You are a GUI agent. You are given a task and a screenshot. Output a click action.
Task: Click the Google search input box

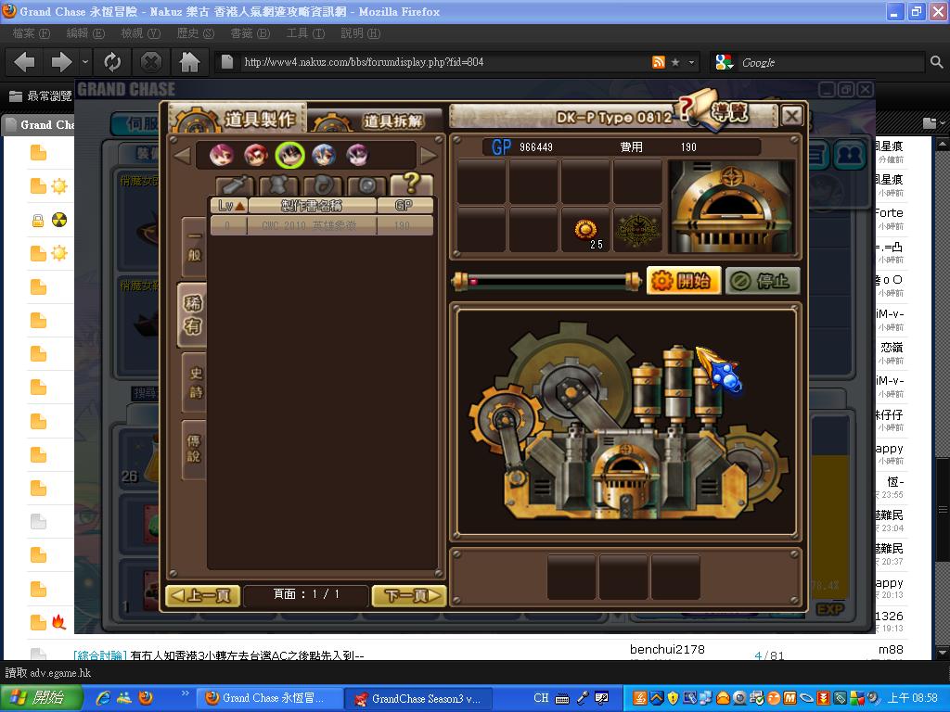tap(832, 62)
